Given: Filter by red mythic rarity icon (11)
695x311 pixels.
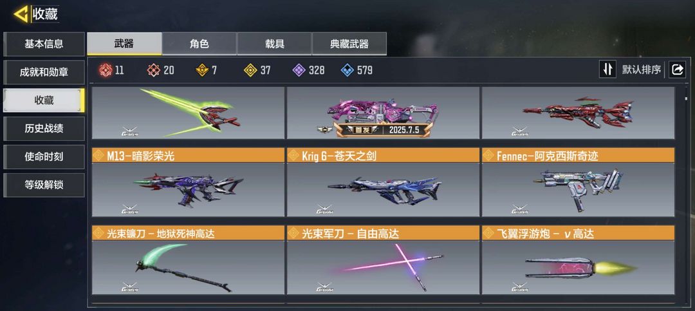Looking at the screenshot, I should click(106, 70).
